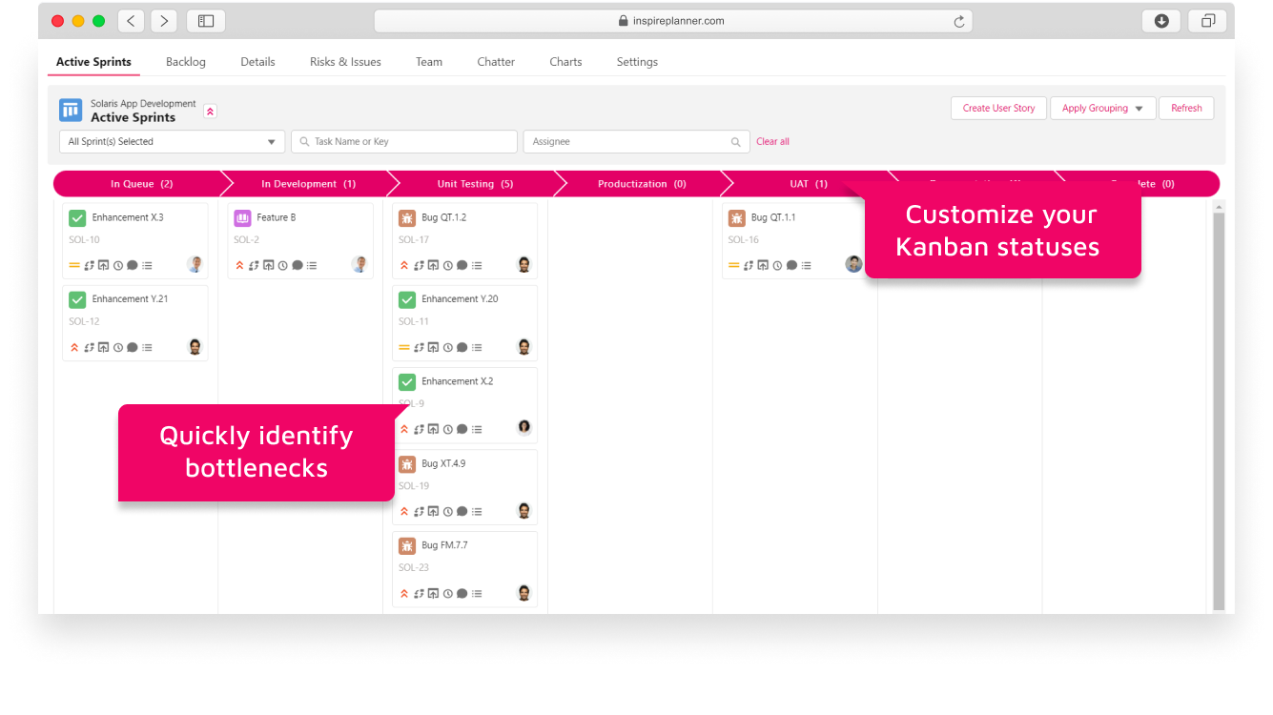
Task: Click the purple Feature B type icon
Action: coord(242,218)
